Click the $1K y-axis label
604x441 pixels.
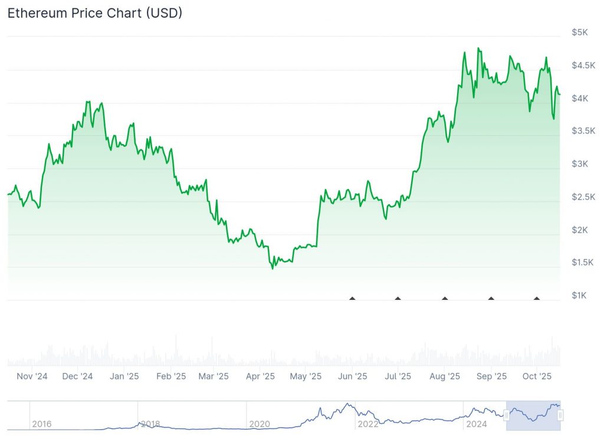pyautogui.click(x=580, y=295)
